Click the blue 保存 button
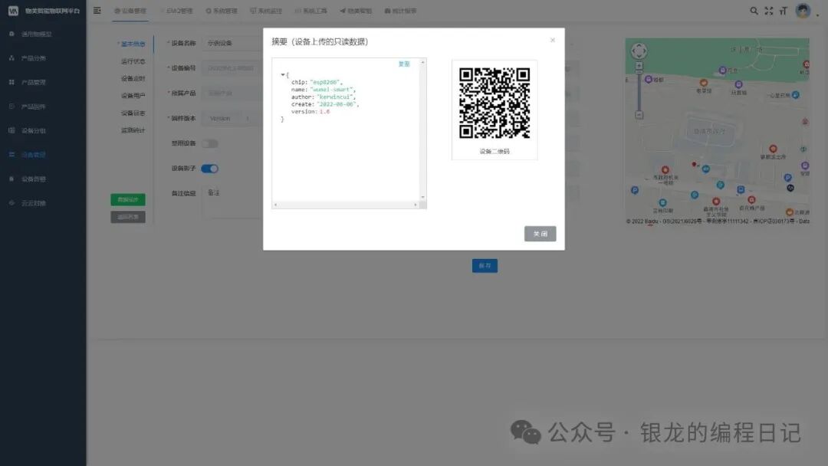 pos(485,265)
